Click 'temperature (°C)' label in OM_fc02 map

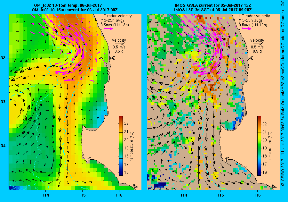132,146
